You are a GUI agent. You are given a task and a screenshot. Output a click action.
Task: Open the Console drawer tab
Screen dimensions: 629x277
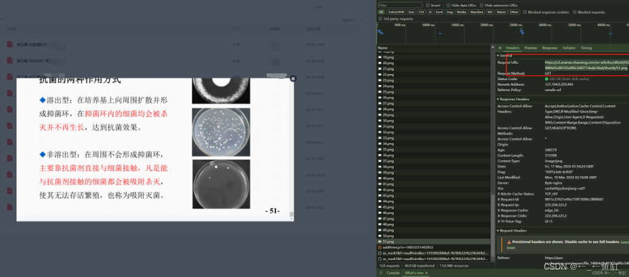tap(393, 273)
